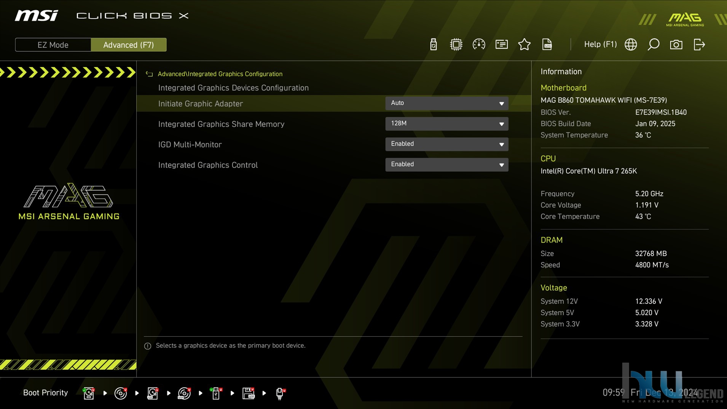Viewport: 727px width, 409px height.
Task: Click Integrated Graphics Devices Configuration heading
Action: (x=233, y=88)
